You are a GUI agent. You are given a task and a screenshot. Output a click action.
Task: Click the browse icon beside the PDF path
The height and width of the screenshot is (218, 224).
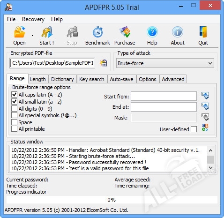click(103, 63)
